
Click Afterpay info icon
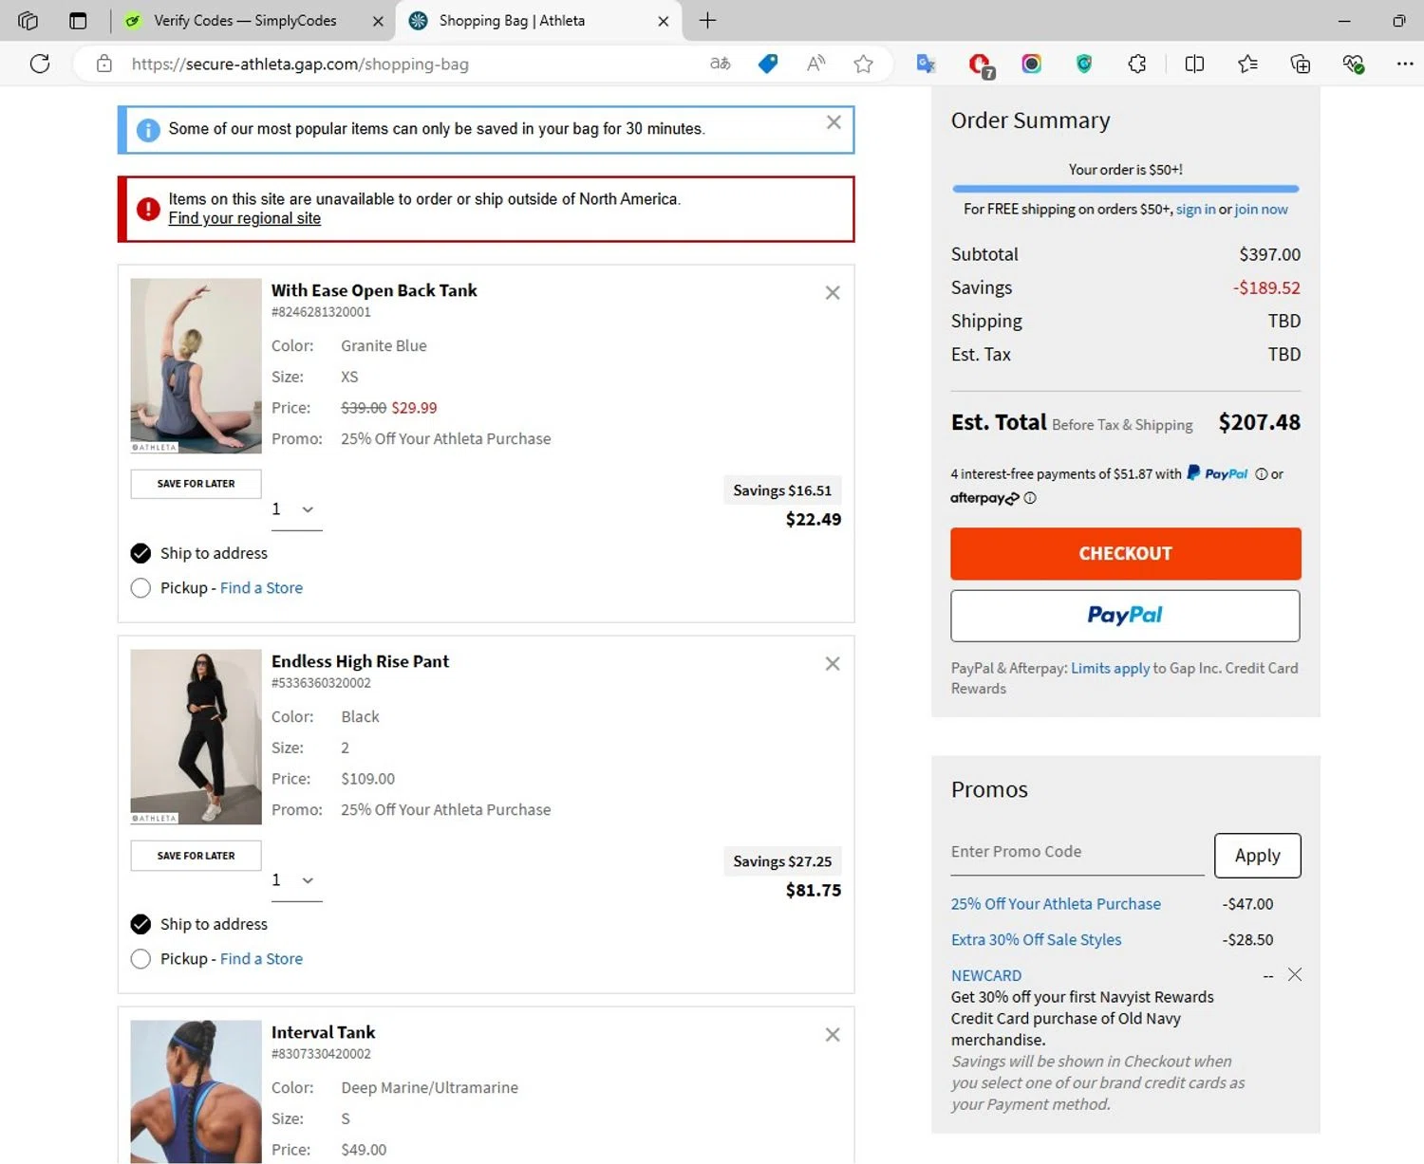click(x=1030, y=498)
